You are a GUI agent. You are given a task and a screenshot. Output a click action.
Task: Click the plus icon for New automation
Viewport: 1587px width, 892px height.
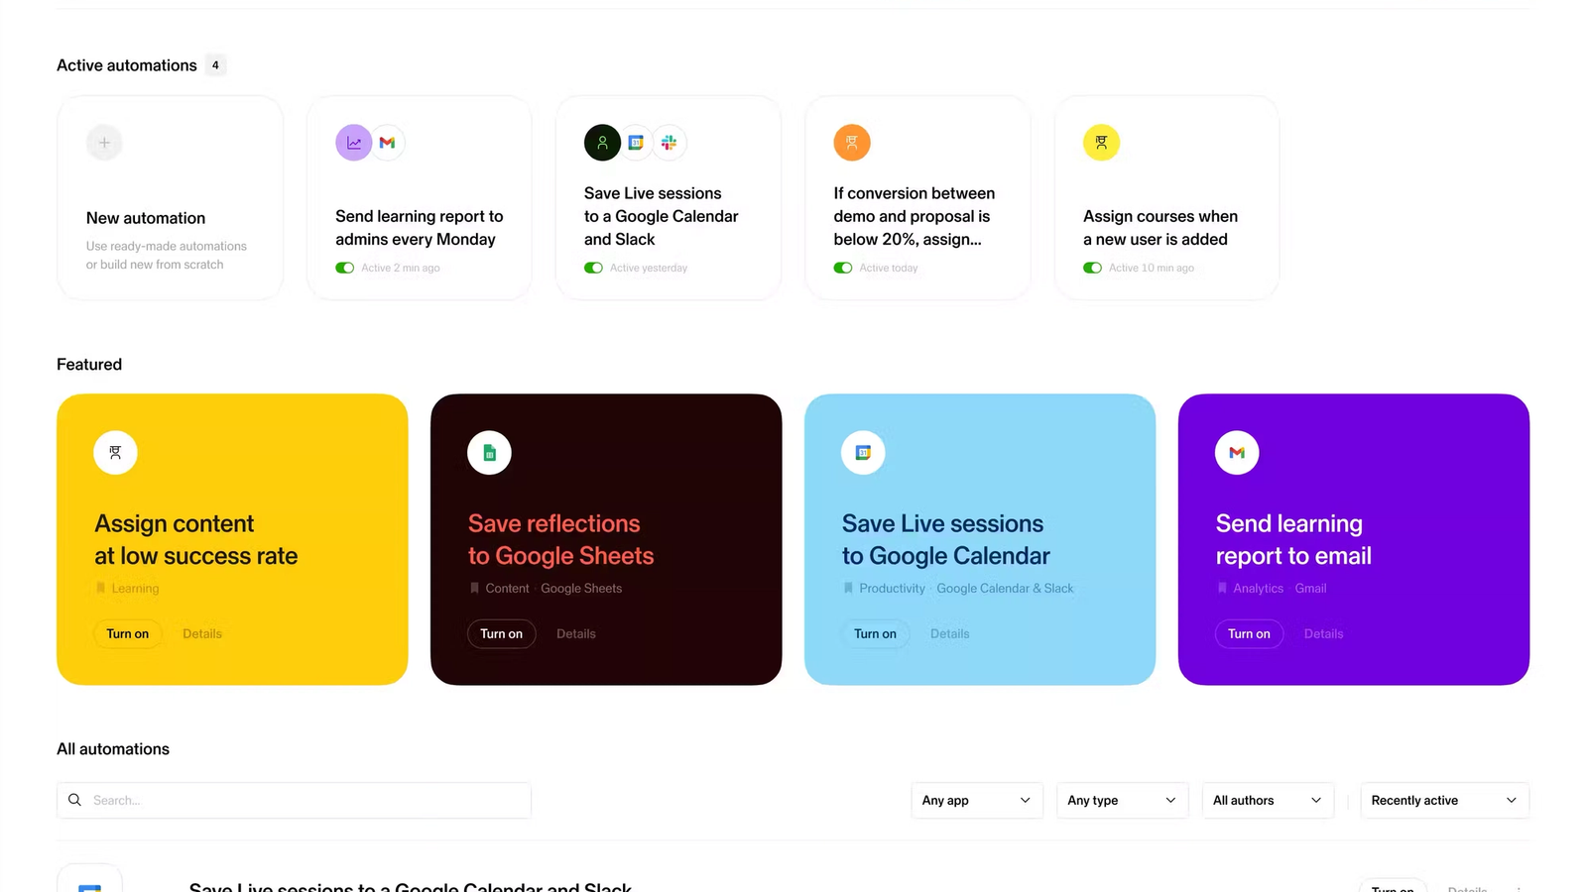tap(104, 143)
